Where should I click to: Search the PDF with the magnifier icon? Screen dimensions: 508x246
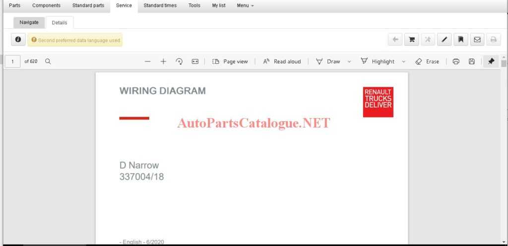point(48,61)
